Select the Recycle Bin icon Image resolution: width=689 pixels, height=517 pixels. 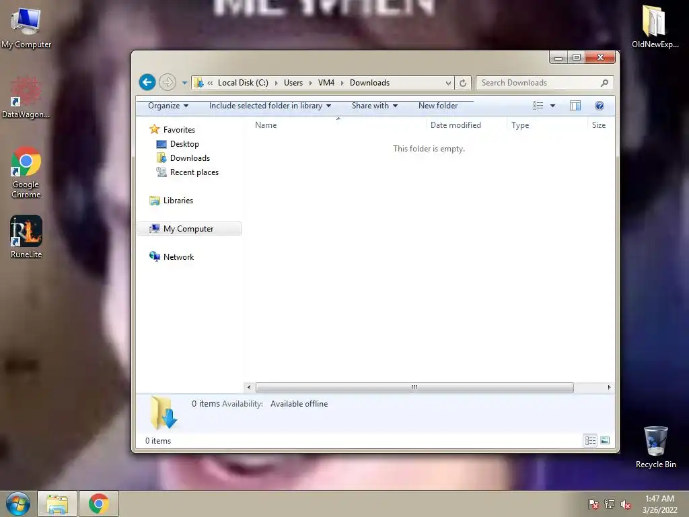655,447
